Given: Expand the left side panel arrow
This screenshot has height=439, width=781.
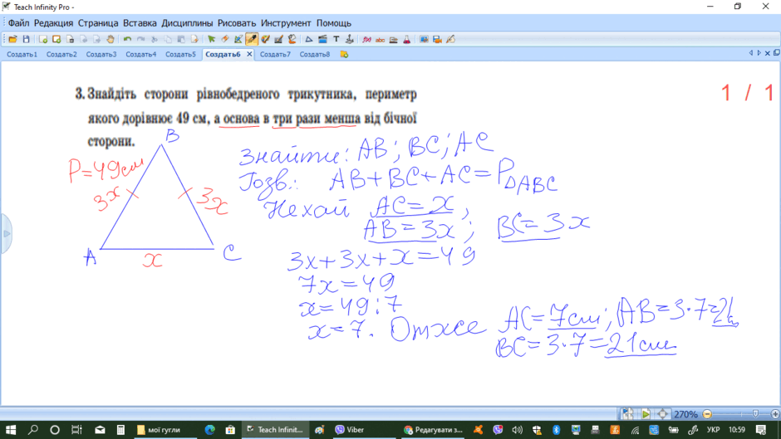Looking at the screenshot, I should click(6, 233).
